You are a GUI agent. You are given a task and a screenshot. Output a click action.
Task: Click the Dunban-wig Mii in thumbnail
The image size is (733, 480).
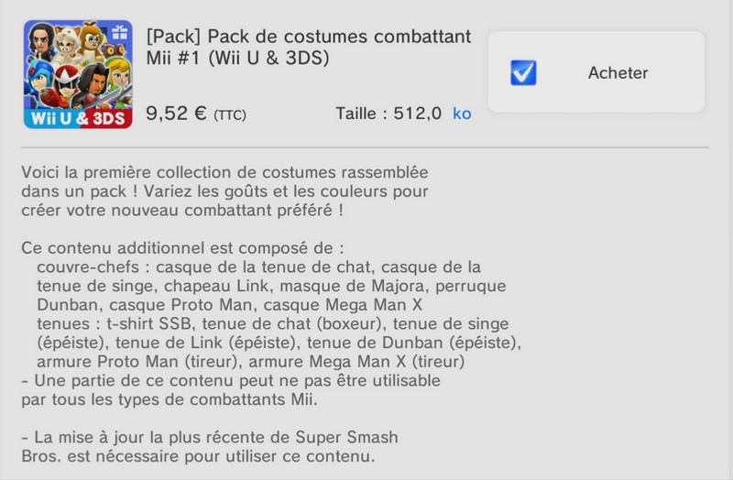tap(93, 84)
